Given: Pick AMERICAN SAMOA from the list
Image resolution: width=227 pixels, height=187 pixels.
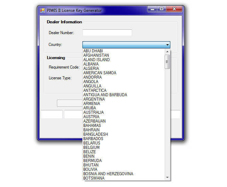Looking at the screenshot, I should coord(100,73).
